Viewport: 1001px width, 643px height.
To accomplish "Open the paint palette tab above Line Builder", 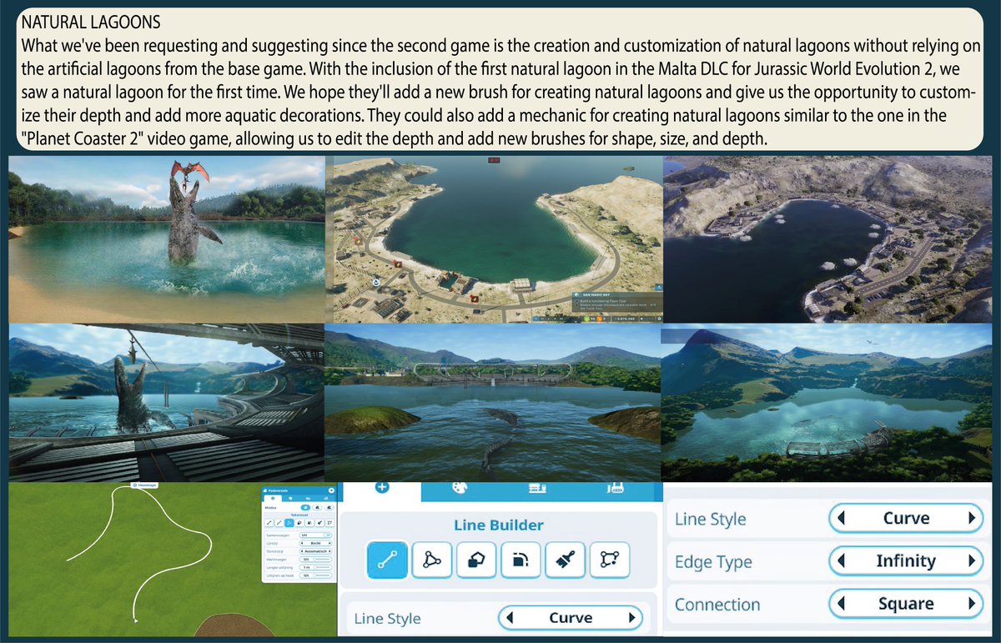I will pyautogui.click(x=460, y=488).
